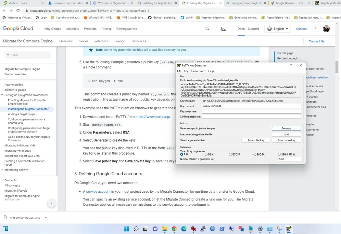Click the Google Cloud logo
Screen dimensions: 341x234
18,29
